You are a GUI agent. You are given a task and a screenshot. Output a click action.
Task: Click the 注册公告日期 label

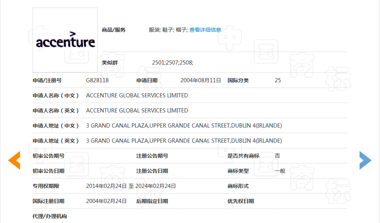click(152, 171)
